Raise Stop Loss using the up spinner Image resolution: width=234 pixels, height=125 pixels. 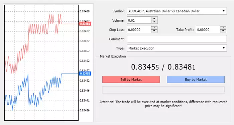point(154,28)
